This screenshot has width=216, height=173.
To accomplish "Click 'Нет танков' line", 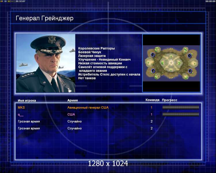I will [x=87, y=78].
